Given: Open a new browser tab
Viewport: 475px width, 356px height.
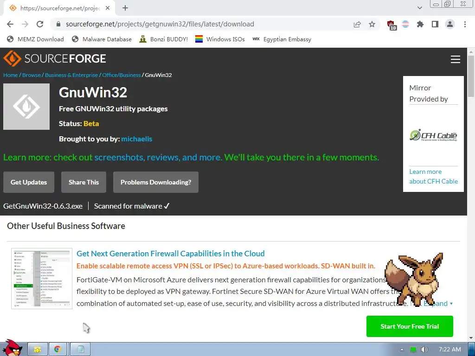Looking at the screenshot, I should pos(125,8).
